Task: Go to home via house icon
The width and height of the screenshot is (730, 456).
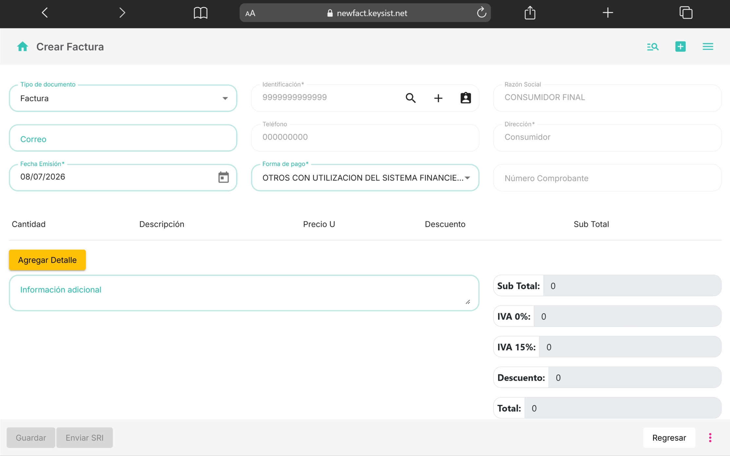Action: 23,47
